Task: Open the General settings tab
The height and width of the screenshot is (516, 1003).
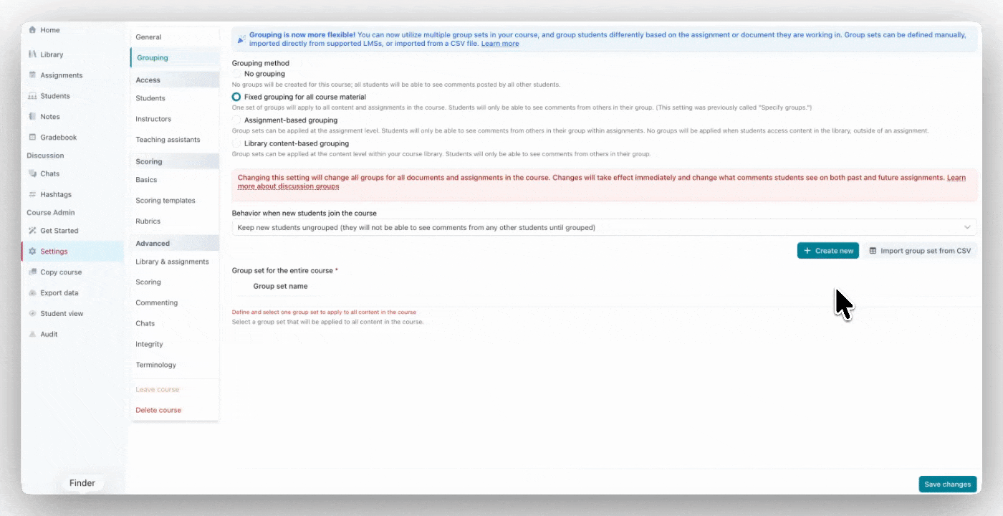Action: (148, 37)
